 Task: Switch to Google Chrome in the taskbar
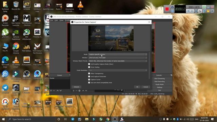coord(108,119)
